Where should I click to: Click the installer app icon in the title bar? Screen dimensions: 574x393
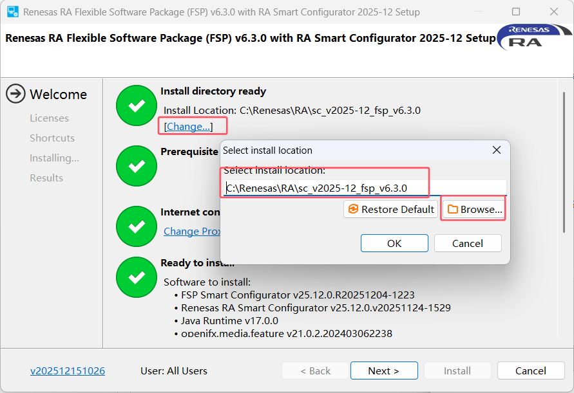click(13, 12)
